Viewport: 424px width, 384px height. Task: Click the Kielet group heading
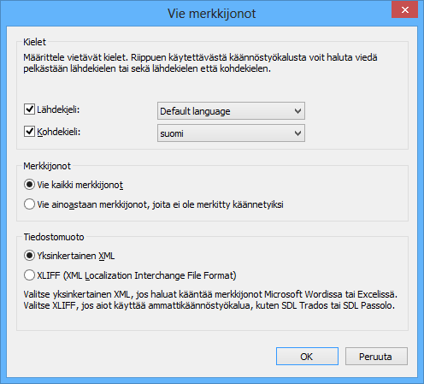34,42
